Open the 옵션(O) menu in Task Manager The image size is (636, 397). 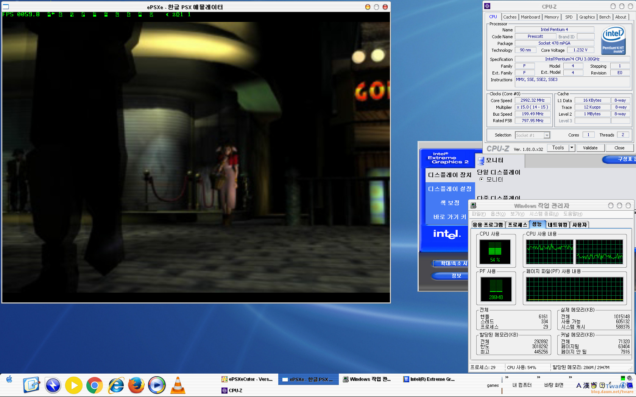(498, 214)
